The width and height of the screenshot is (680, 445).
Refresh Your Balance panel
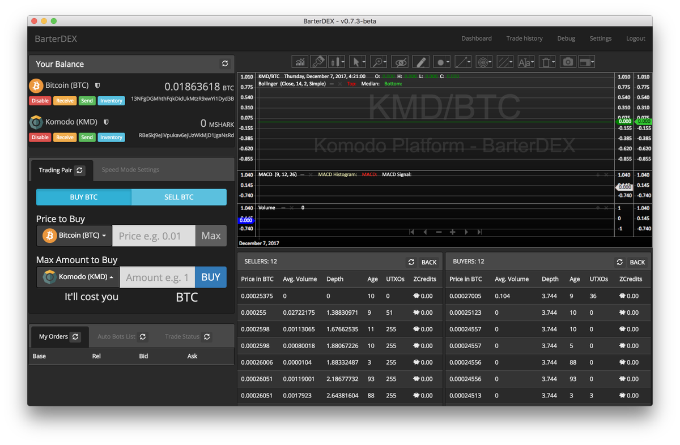pos(225,64)
